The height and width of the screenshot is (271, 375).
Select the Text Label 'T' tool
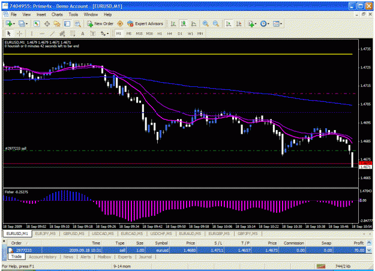point(93,34)
